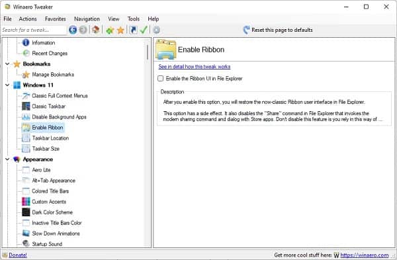Click the Colored Title Bars icon

pyautogui.click(x=26, y=191)
